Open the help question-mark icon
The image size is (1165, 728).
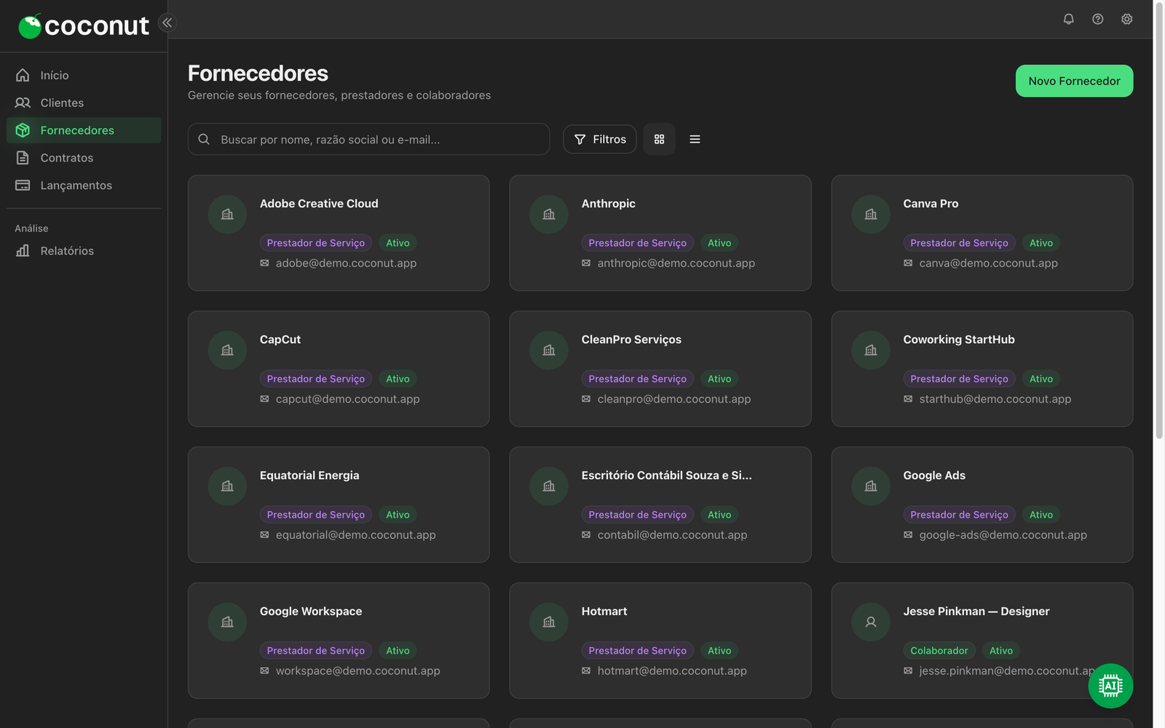pos(1097,19)
